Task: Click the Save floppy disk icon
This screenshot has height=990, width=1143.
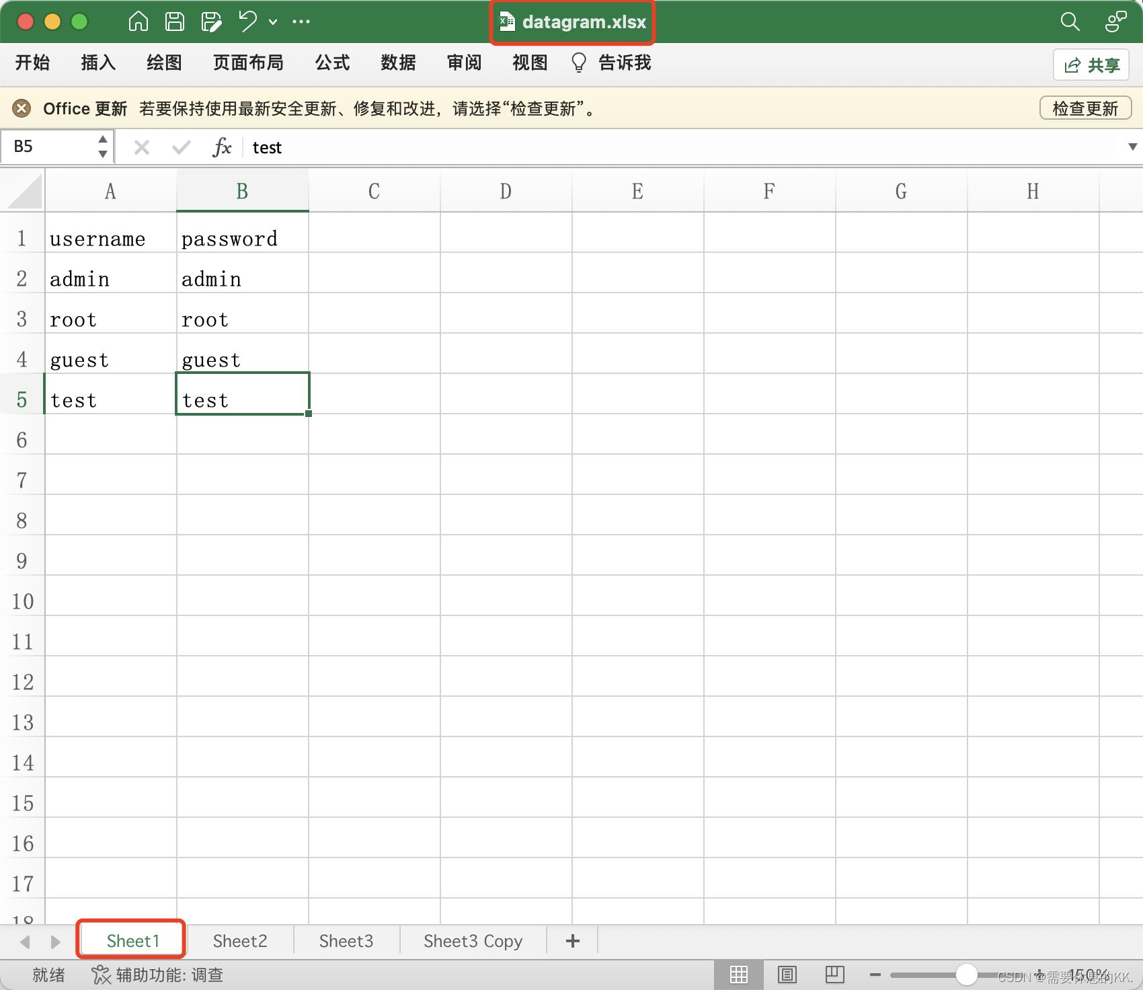Action: click(175, 22)
